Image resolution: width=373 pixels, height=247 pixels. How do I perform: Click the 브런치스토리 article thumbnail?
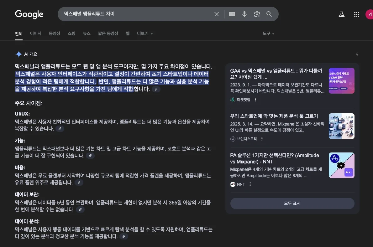coord(341,126)
